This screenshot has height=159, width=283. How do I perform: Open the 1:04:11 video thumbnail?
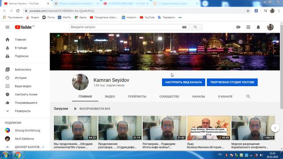point(253,128)
